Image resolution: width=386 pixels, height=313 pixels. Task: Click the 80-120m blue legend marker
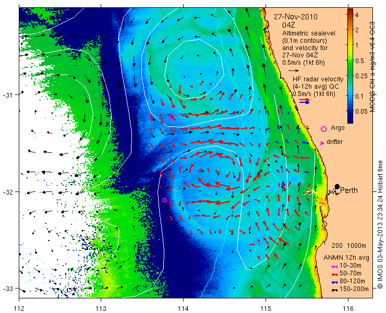(334, 282)
